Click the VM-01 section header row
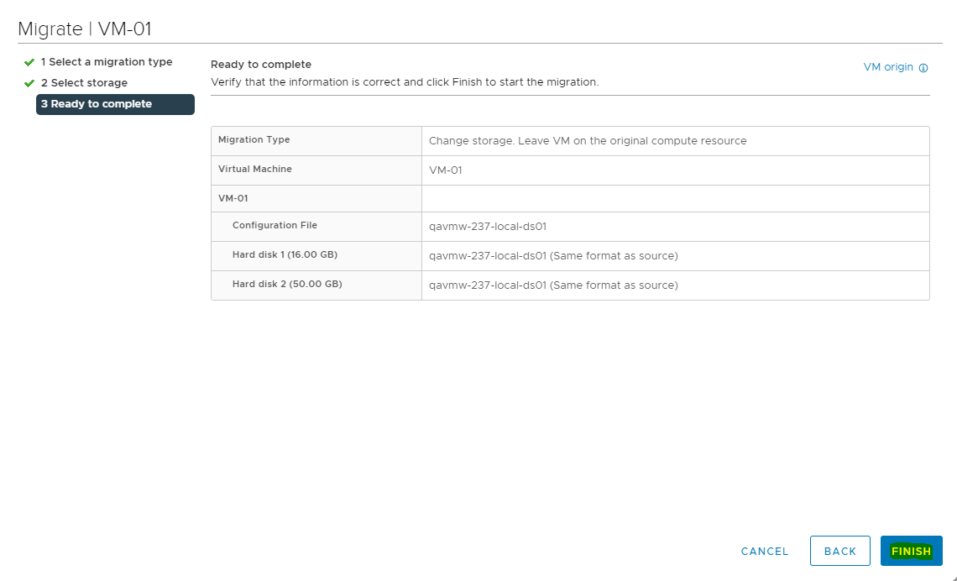This screenshot has width=957, height=581. [570, 199]
